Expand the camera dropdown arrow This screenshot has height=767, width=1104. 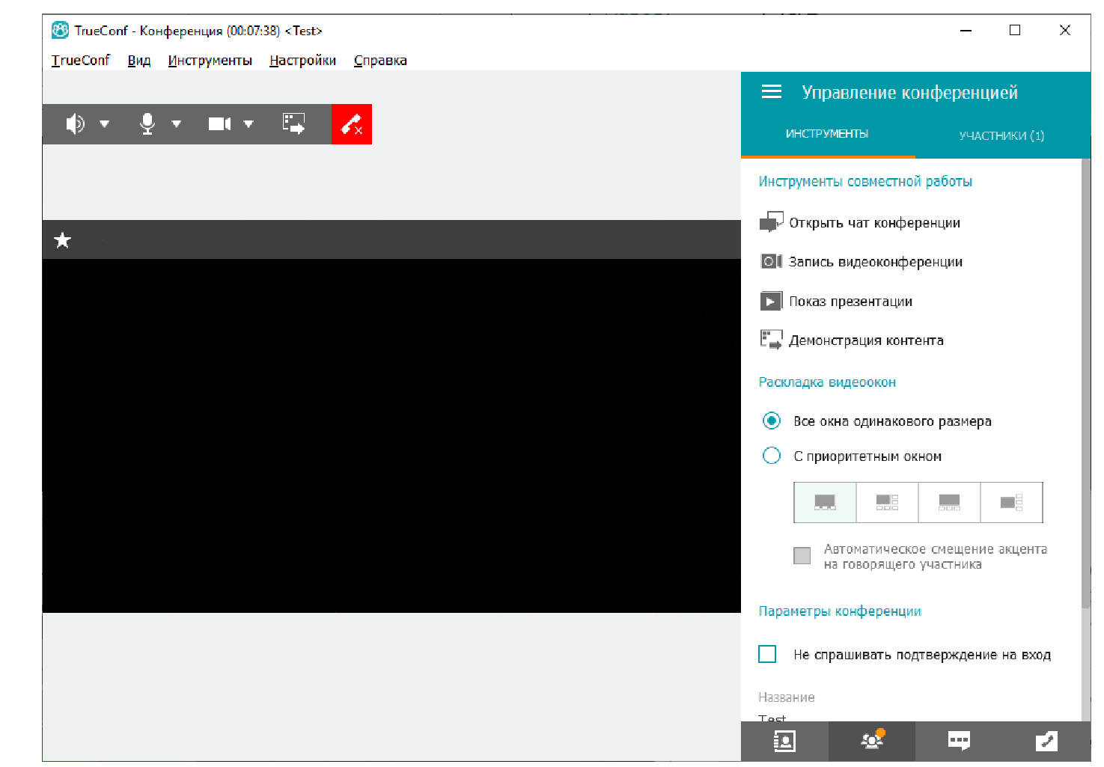pyautogui.click(x=248, y=124)
